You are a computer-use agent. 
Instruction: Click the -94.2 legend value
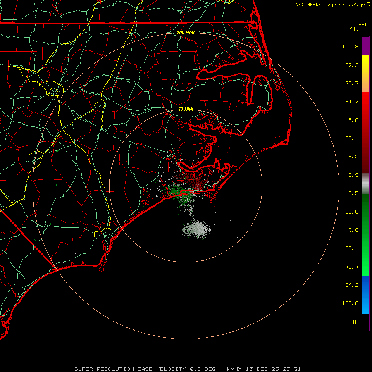click(x=350, y=285)
